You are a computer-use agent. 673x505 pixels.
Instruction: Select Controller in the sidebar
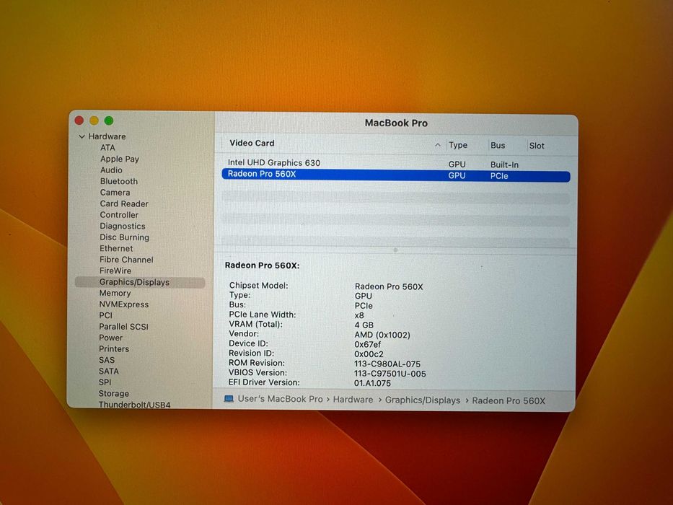(119, 215)
